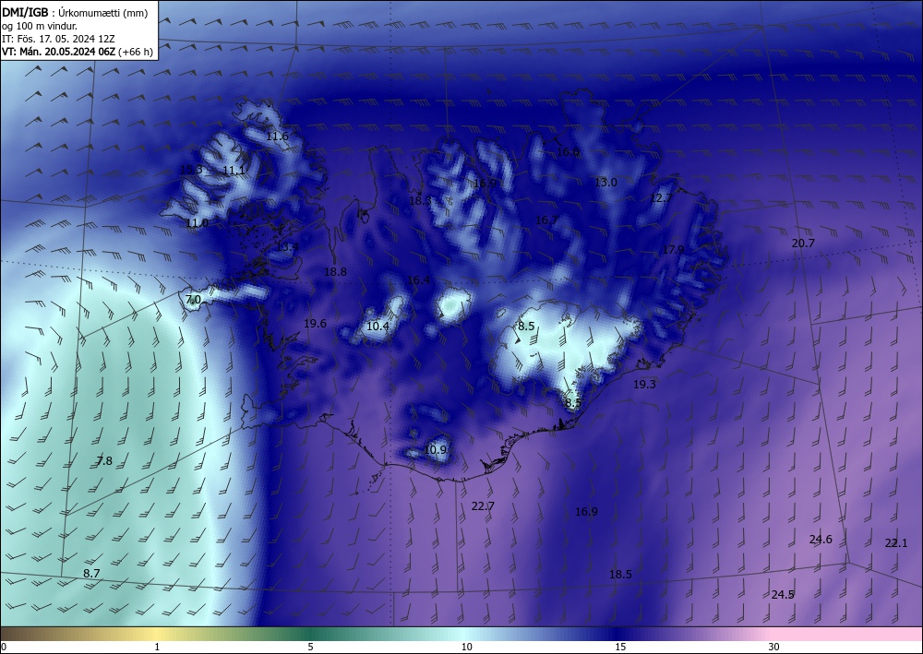
Task: Click the value 7.0 on the map
Action: pos(193,300)
